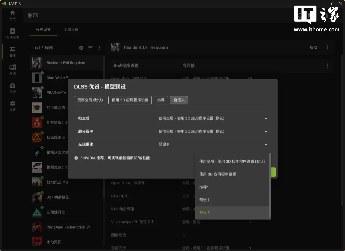
Task: Select 007 初露锋芒 game icon
Action: tap(37, 197)
